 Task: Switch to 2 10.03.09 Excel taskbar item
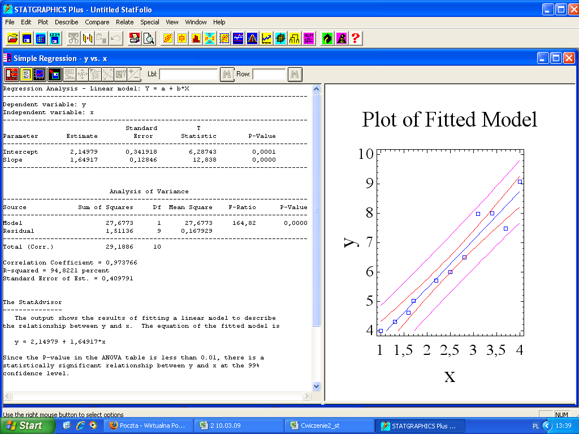coord(240,426)
